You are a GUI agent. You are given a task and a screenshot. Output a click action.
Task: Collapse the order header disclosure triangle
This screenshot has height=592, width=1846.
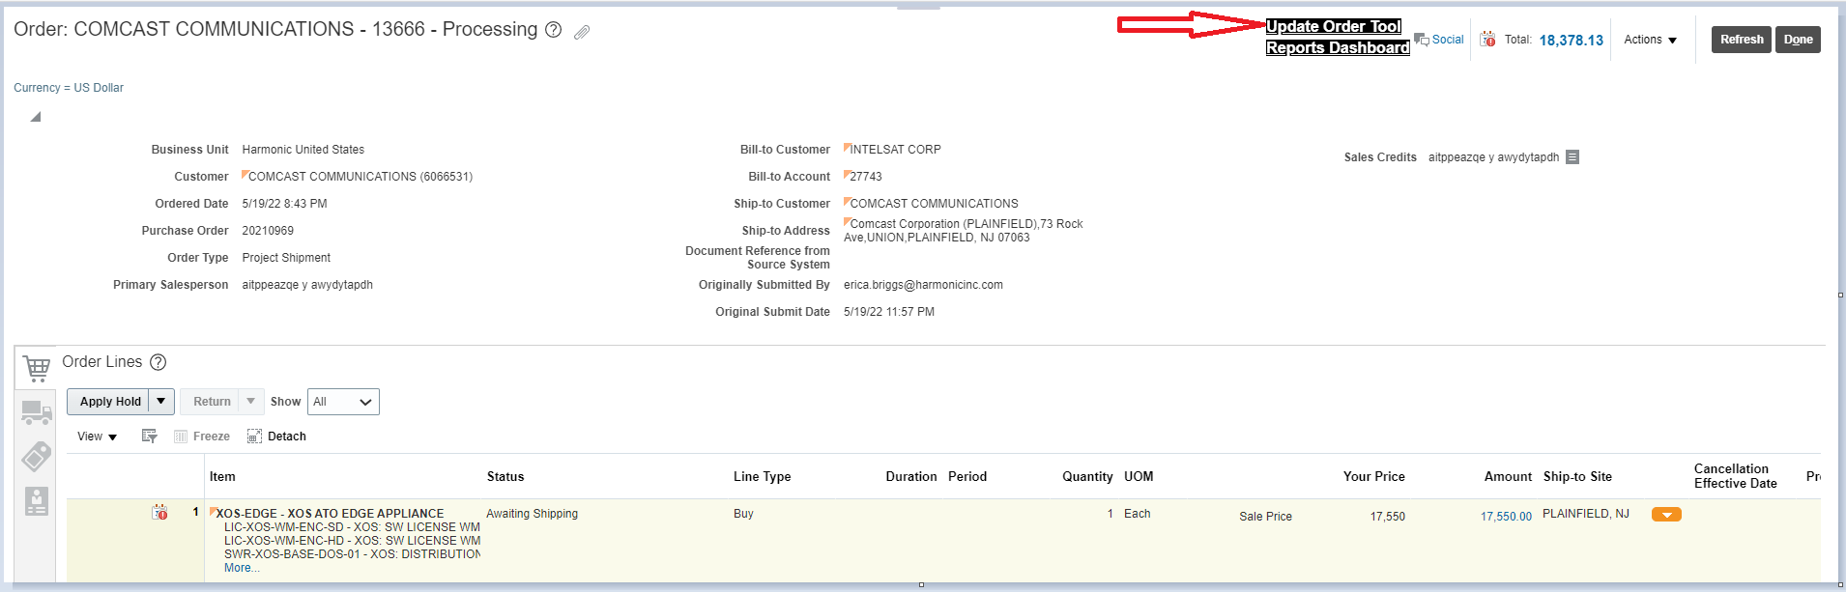[36, 117]
